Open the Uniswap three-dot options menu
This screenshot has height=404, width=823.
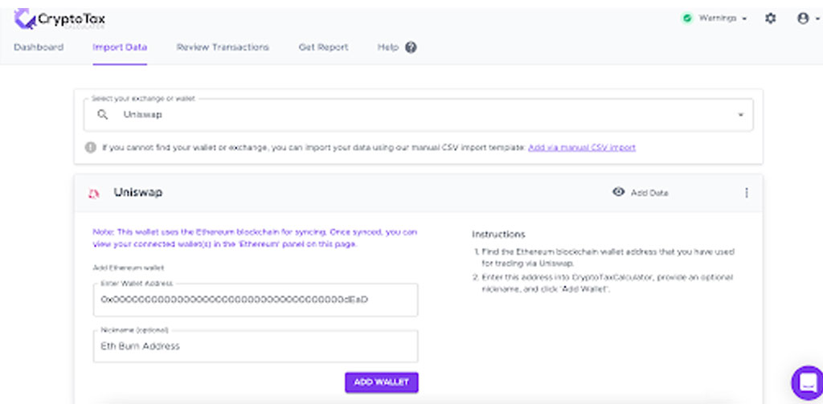pyautogui.click(x=747, y=193)
